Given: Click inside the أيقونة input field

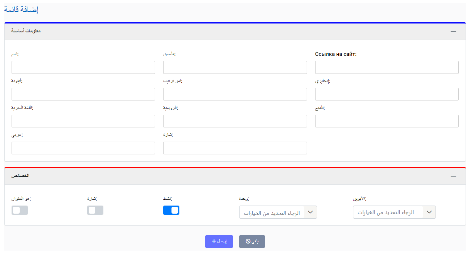Looking at the screenshot, I should coord(83,94).
